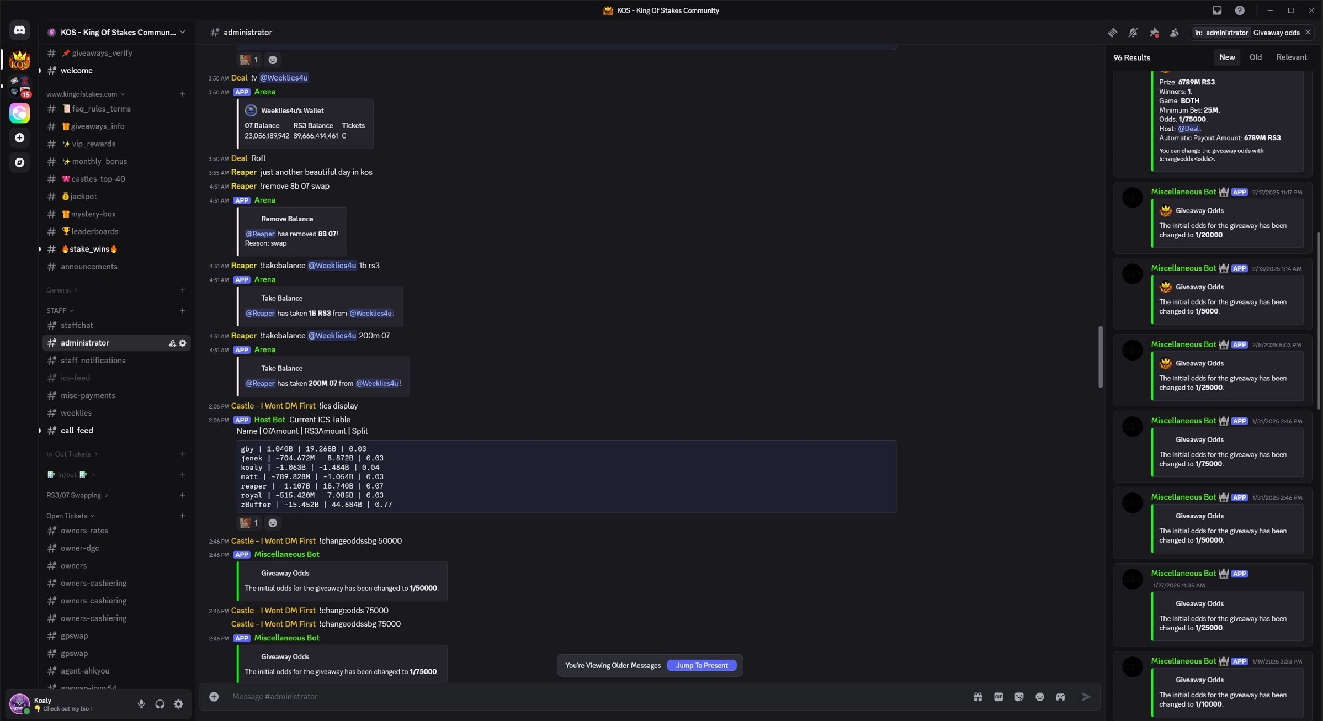Open the sticker picker

[x=1019, y=697]
